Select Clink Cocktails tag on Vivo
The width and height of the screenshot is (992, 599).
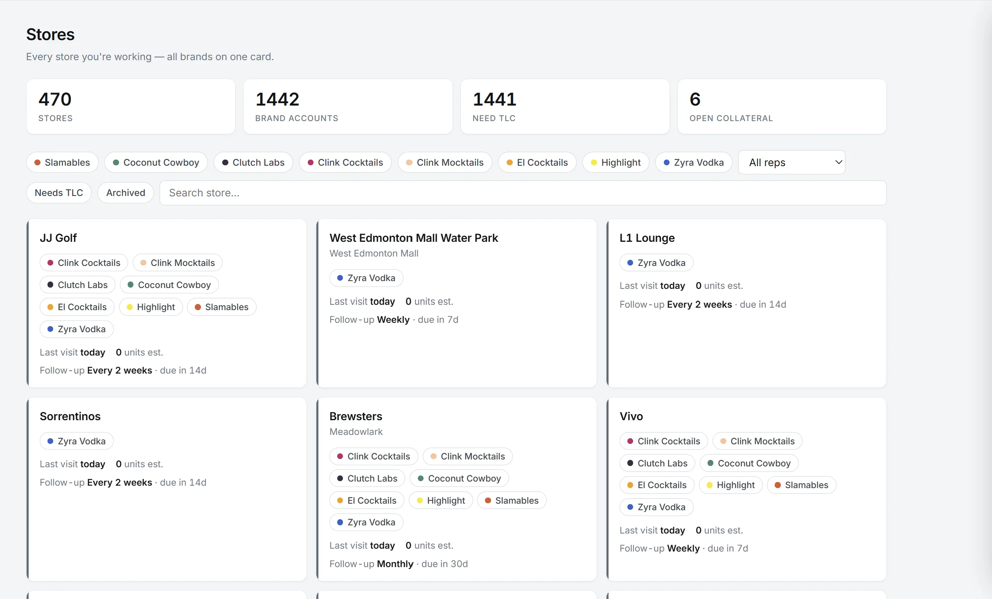[x=664, y=441]
